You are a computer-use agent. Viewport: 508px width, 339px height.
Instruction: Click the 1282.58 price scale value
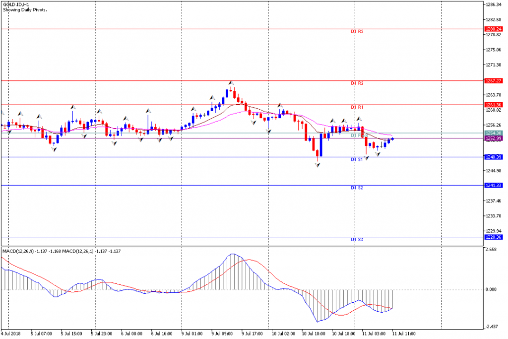[494, 20]
